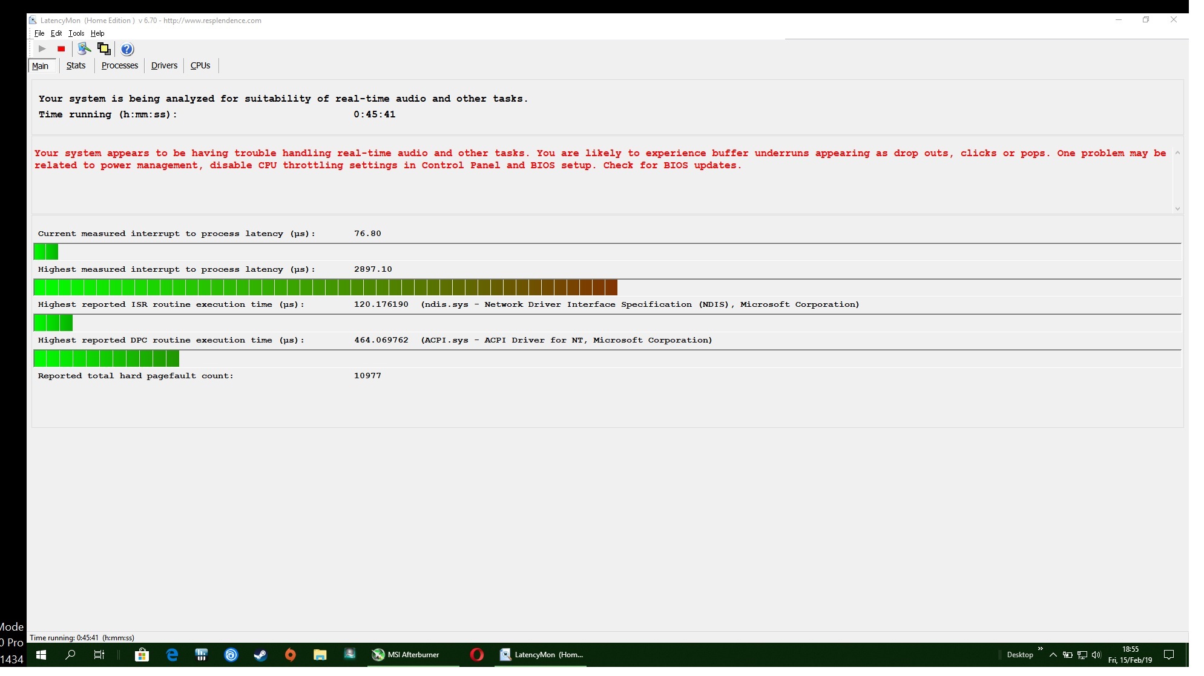
Task: Open the File menu
Action: 39,33
